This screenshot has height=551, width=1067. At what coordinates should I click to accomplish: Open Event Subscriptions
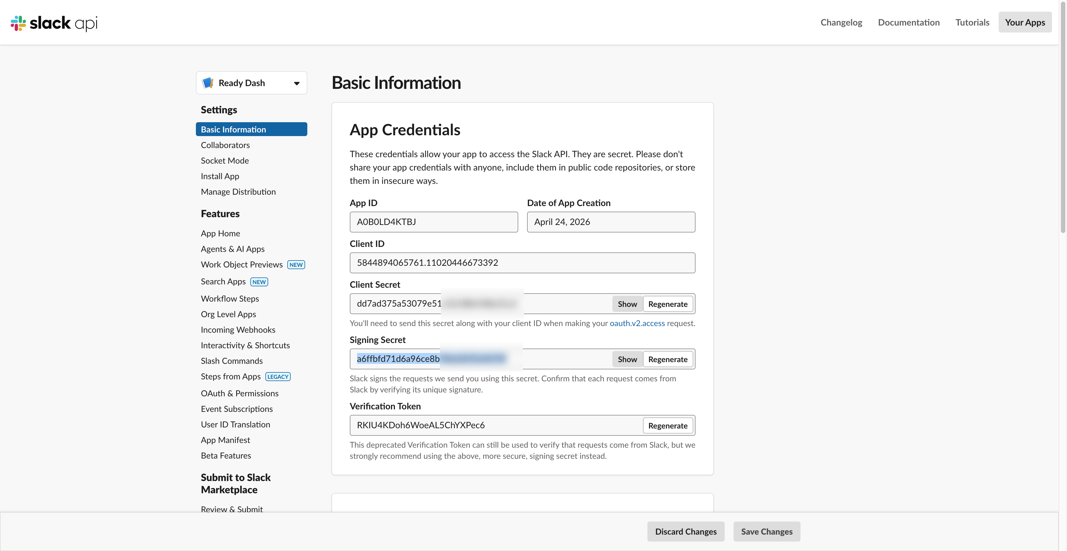(x=237, y=409)
